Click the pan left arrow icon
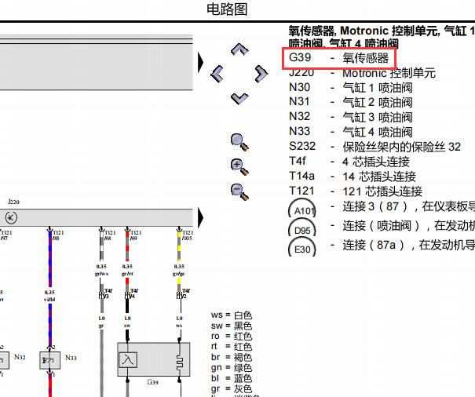Screen dimensions: 475x397 coord(218,75)
